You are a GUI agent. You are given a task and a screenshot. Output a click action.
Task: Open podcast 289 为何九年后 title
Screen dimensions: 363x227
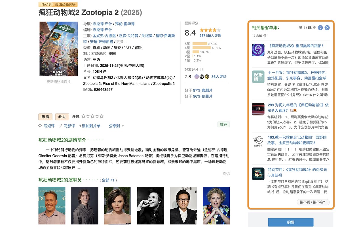pyautogui.click(x=298, y=108)
